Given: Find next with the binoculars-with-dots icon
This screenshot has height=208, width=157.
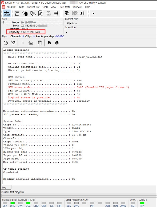Looking at the screenshot, I should 57,43.
